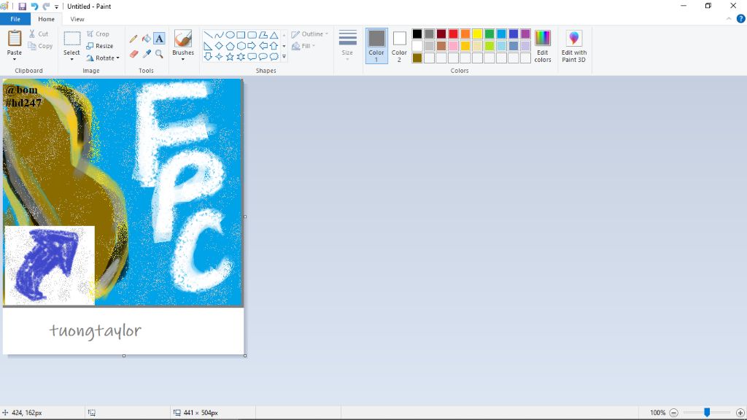Click the Copy button
The image size is (747, 420).
(x=40, y=46)
